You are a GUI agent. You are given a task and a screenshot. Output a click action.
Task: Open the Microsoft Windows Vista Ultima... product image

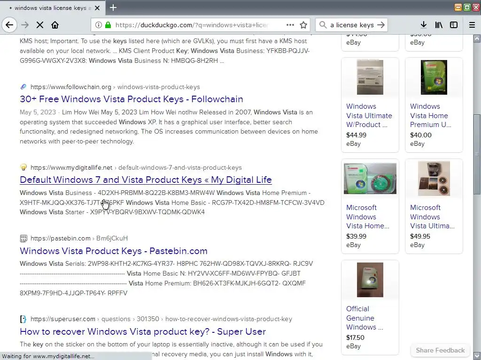(x=434, y=179)
